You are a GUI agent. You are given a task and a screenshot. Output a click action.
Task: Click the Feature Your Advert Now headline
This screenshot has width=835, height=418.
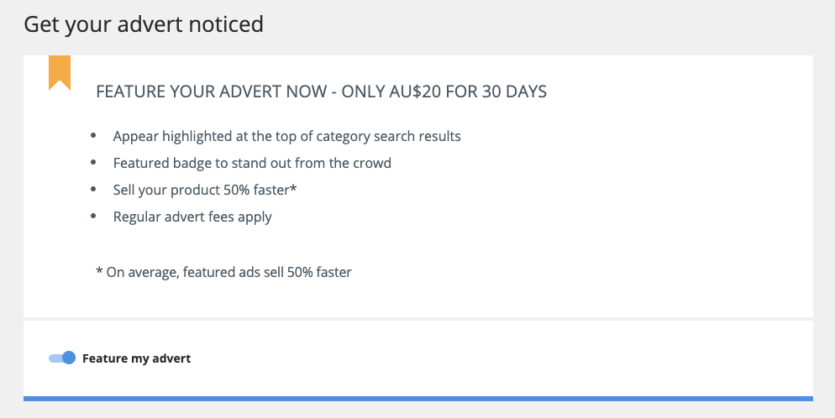[x=321, y=91]
